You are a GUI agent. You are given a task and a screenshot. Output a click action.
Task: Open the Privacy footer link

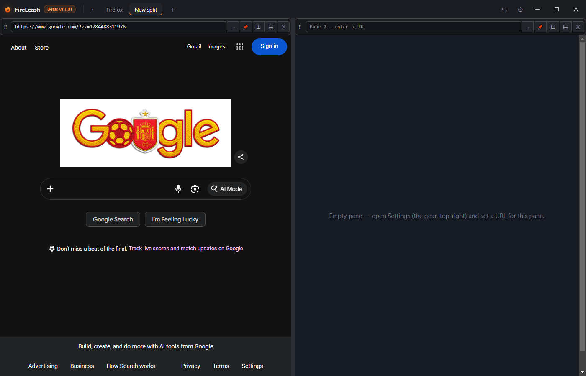(190, 366)
